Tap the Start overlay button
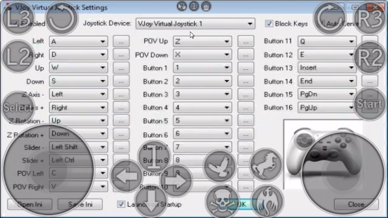 click(370, 104)
